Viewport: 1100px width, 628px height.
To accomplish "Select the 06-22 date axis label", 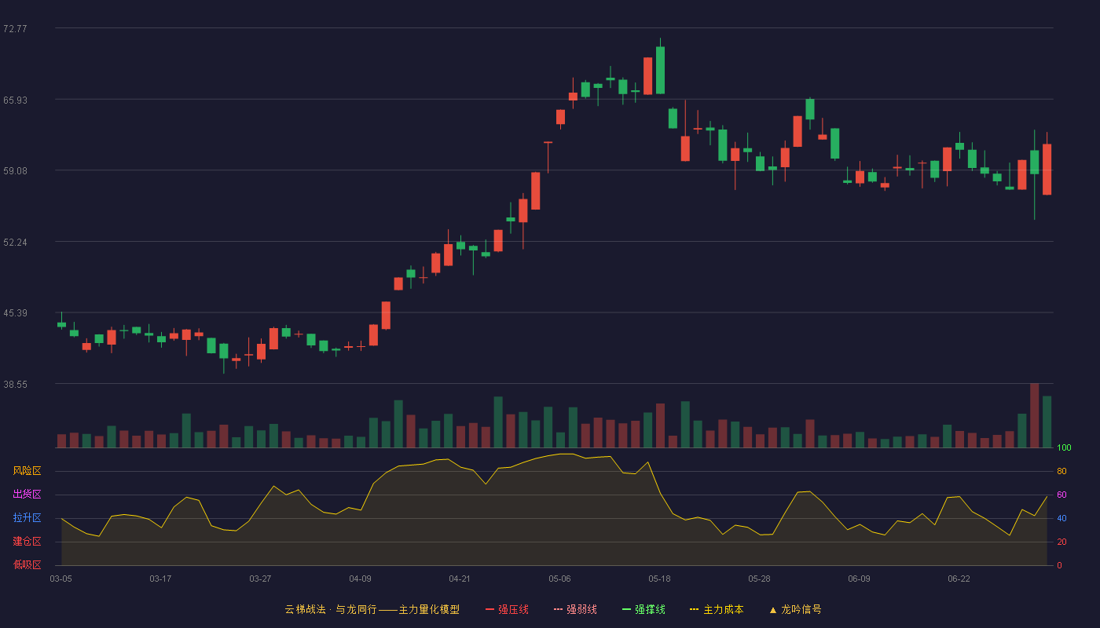I will (x=959, y=579).
